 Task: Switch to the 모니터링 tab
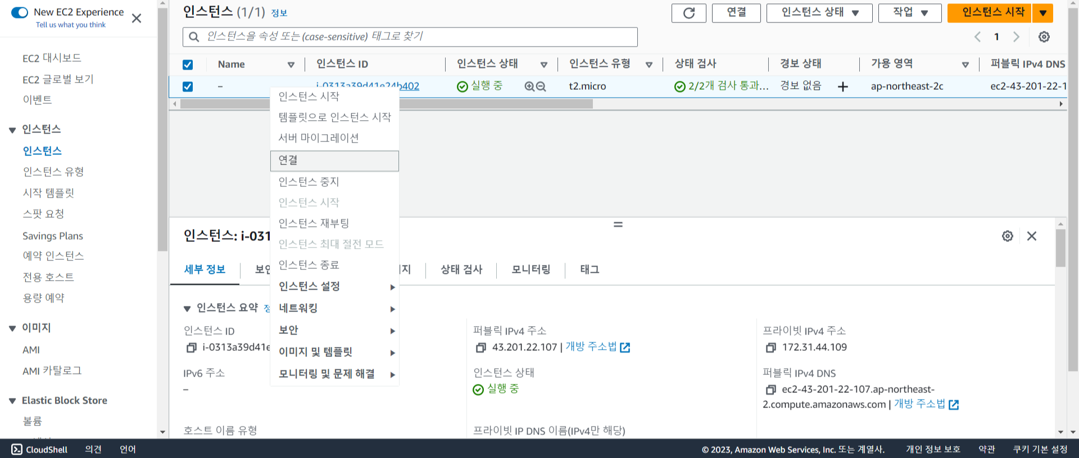point(531,270)
